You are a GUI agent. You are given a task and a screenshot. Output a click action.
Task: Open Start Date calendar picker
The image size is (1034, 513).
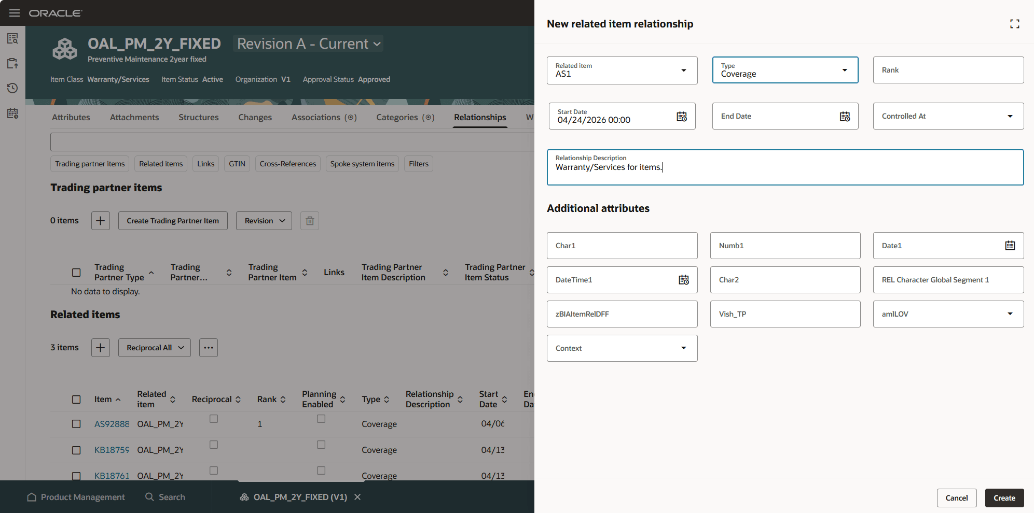pyautogui.click(x=682, y=117)
